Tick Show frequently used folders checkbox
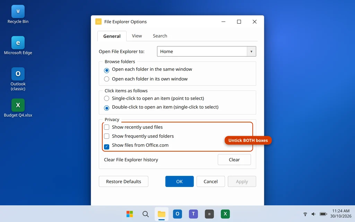Viewport: 355px width, 222px height. [107, 136]
